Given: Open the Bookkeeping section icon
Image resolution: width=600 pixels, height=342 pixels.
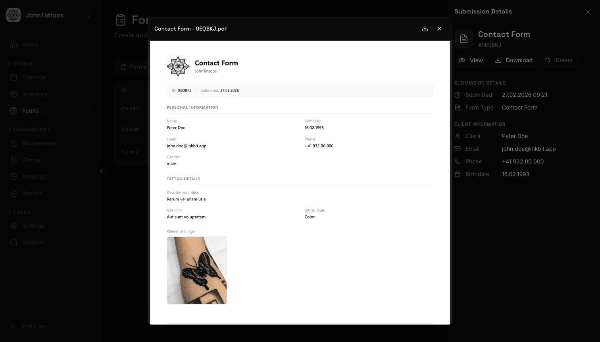Looking at the screenshot, I should [x=13, y=143].
